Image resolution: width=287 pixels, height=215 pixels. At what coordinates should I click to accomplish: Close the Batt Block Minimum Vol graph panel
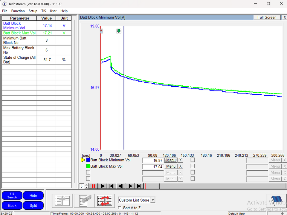[284, 17]
